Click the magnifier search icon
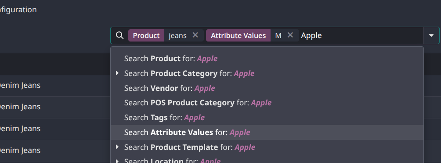This screenshot has width=441, height=163. [120, 35]
